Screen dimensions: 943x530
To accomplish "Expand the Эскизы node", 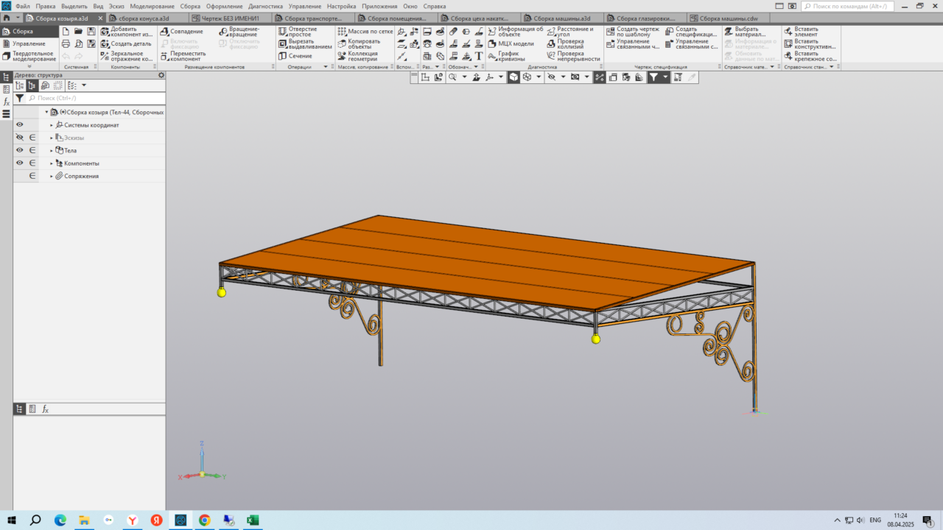I will click(x=52, y=138).
